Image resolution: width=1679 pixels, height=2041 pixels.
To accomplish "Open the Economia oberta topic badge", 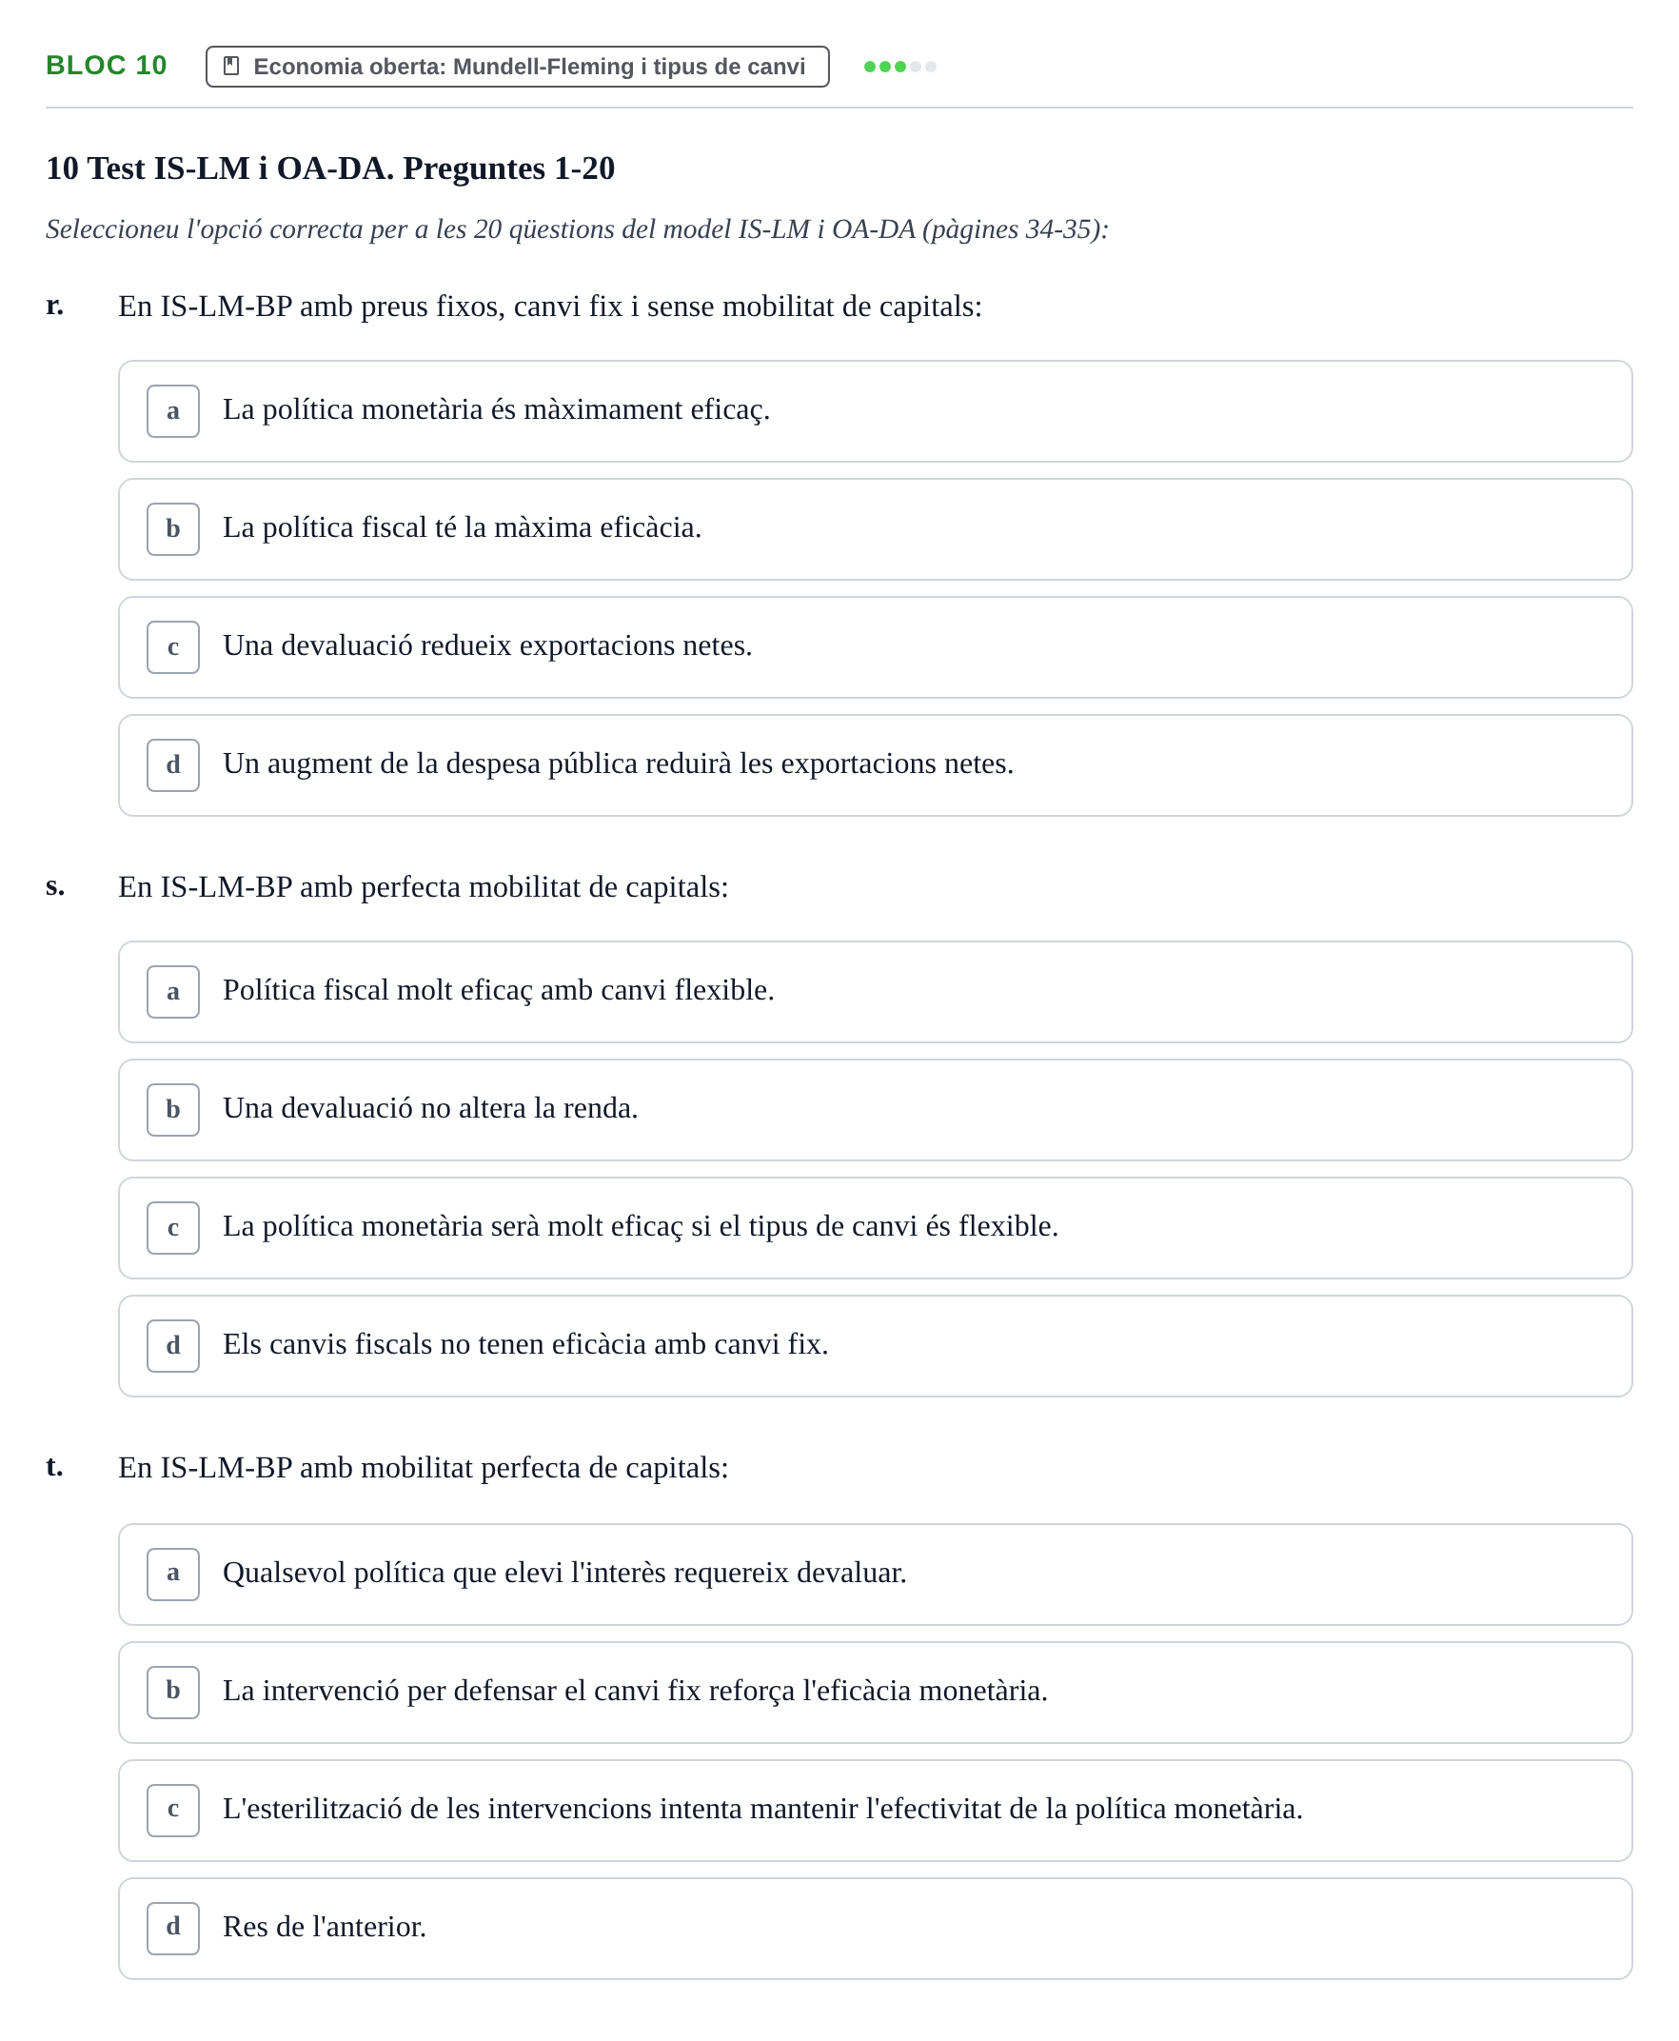I will [x=518, y=67].
